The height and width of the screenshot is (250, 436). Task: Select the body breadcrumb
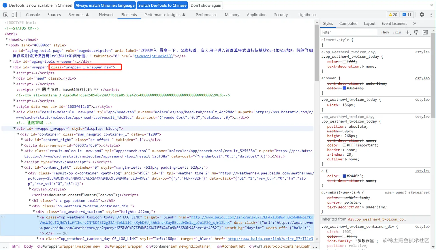pos(29,246)
